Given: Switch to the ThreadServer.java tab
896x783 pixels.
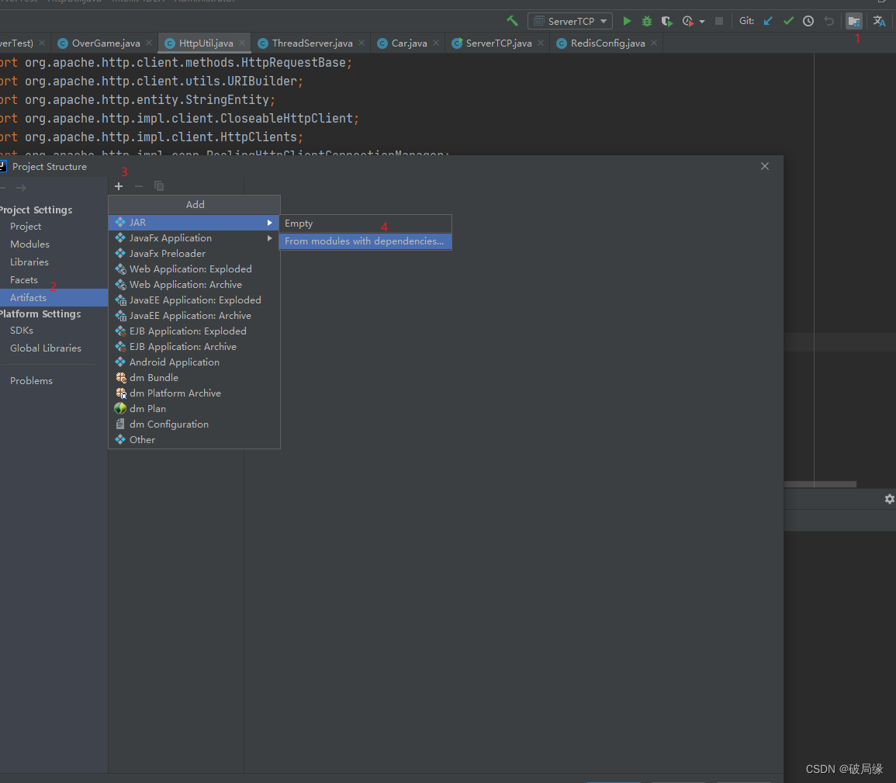Looking at the screenshot, I should pyautogui.click(x=312, y=43).
